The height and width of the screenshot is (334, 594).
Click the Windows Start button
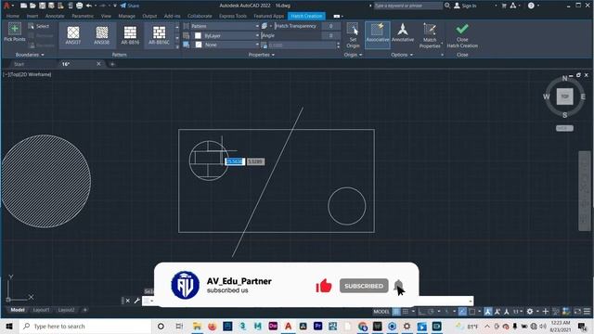(9, 326)
